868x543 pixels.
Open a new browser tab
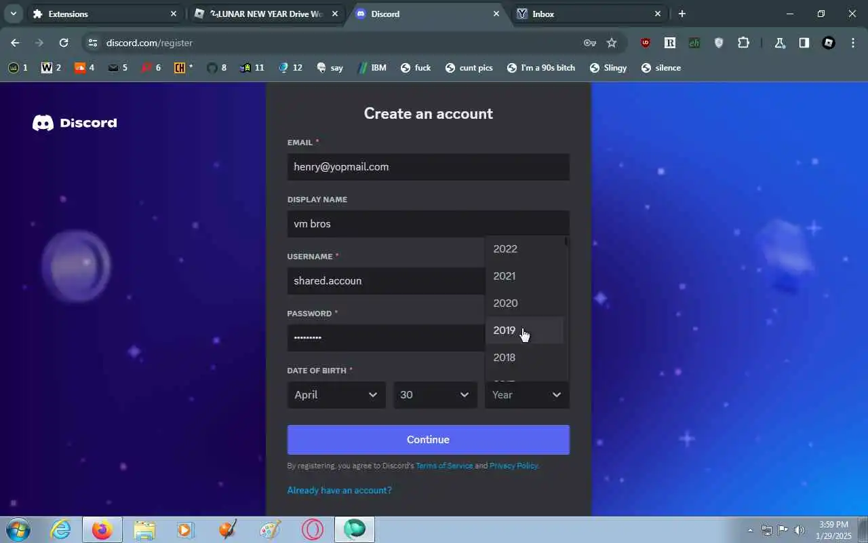pos(682,14)
